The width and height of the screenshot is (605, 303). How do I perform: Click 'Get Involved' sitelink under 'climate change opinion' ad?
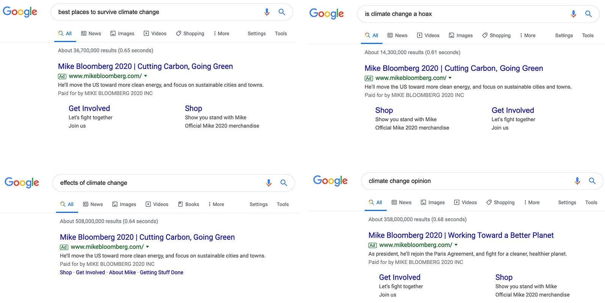click(400, 277)
